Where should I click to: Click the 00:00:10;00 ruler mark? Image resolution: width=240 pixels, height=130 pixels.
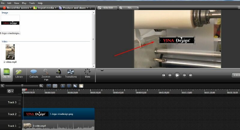50,93
